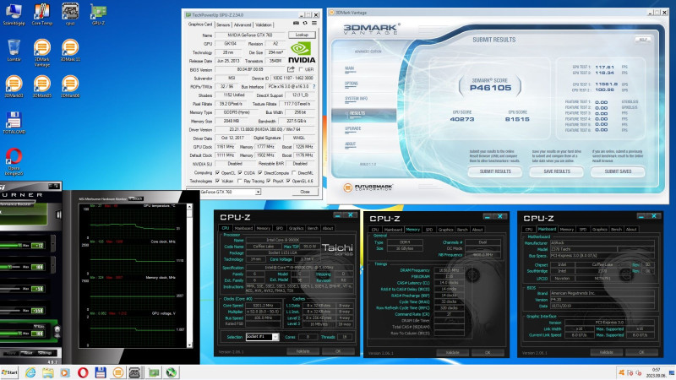676x380 pixels.
Task: Open the GPU-Z hamburger menu icon
Action: 314,24
